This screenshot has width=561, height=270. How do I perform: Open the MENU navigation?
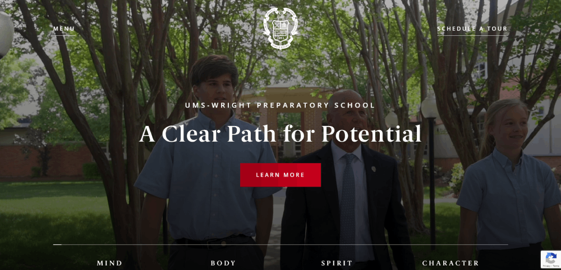pyautogui.click(x=64, y=29)
